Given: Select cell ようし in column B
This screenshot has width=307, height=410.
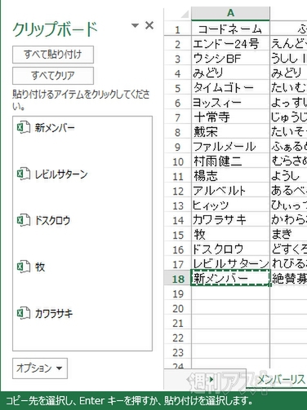Looking at the screenshot, I should [288, 176].
